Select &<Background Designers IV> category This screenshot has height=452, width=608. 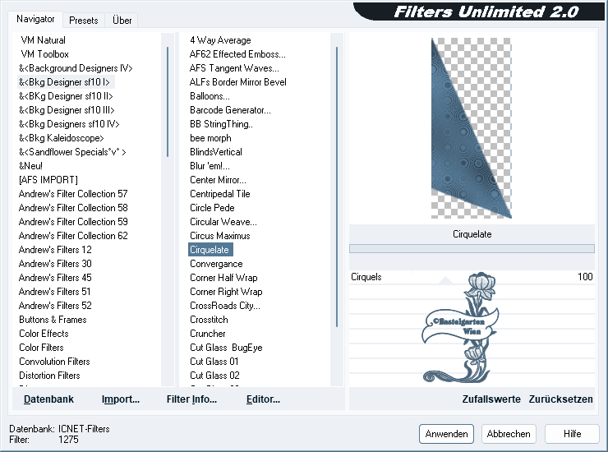76,68
